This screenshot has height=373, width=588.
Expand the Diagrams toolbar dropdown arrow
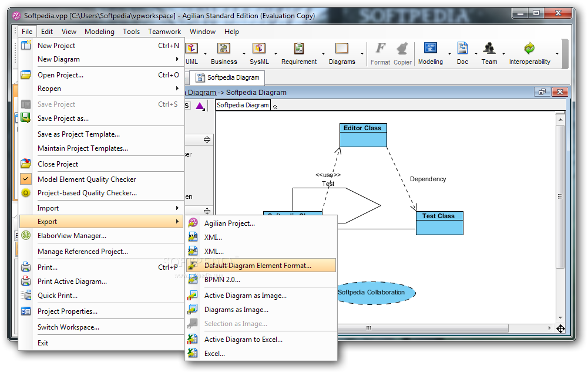click(362, 53)
